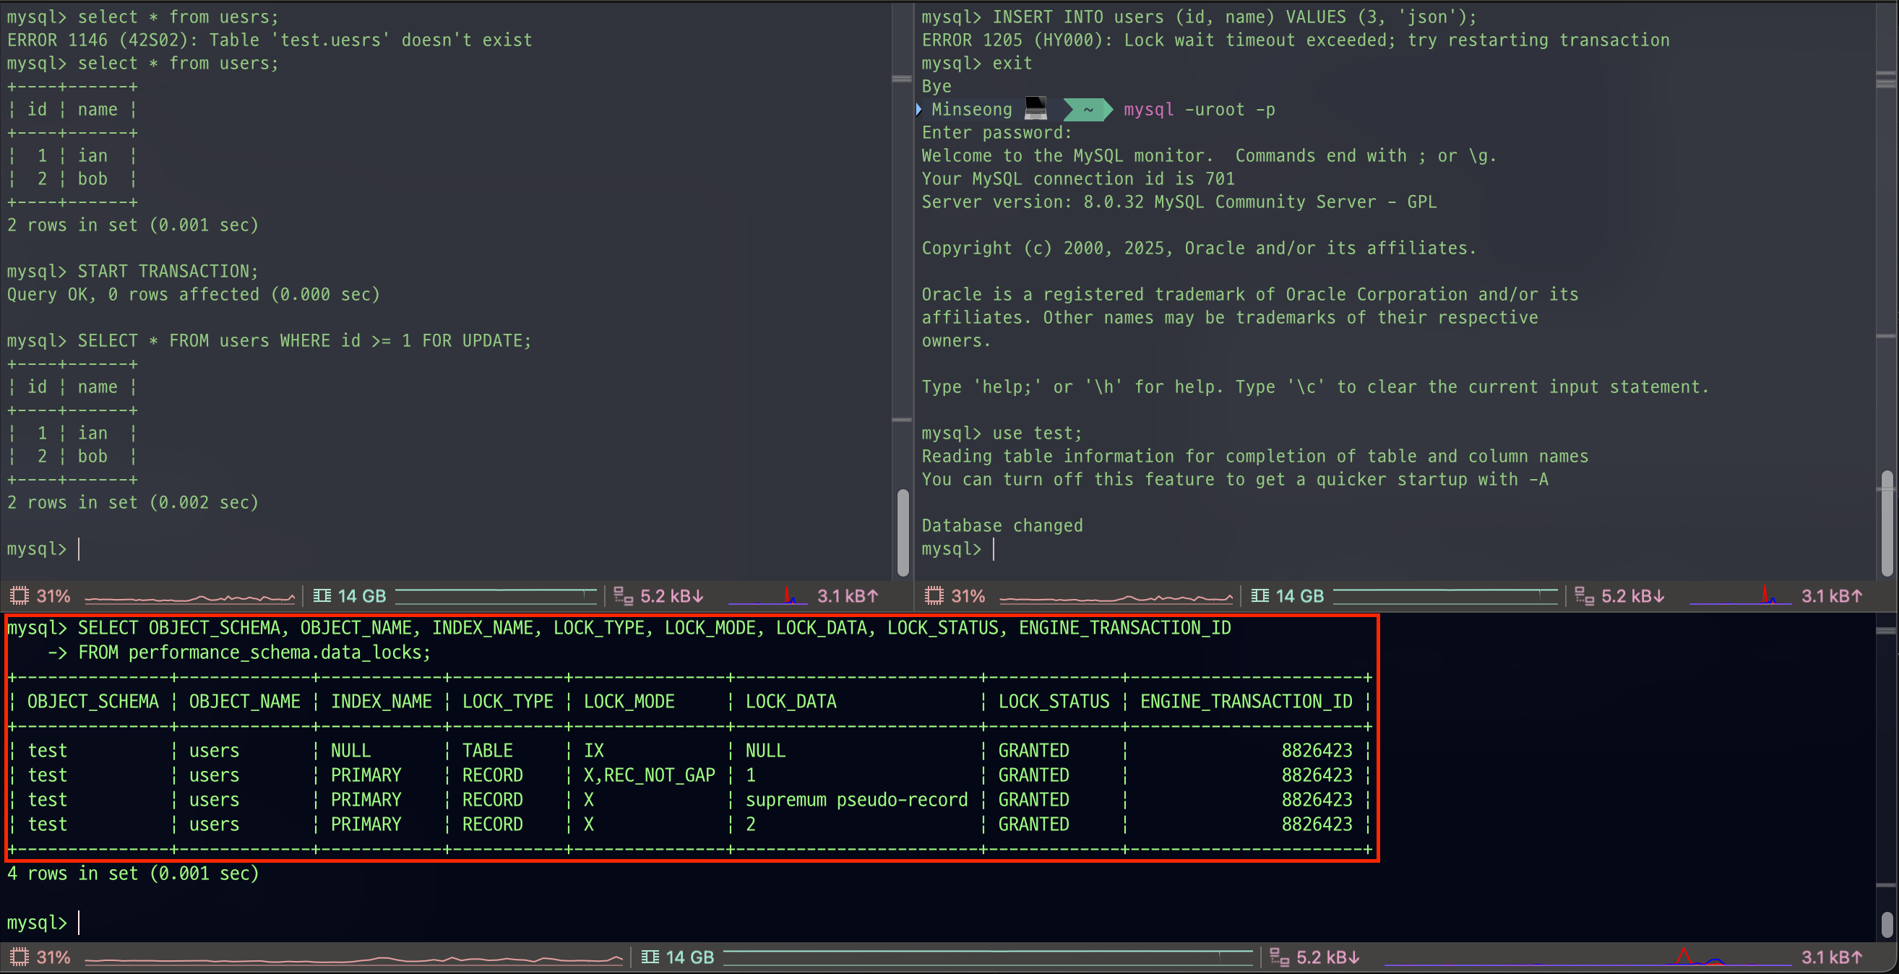Click 'Your MySQL connection id is 701' line
Viewport: 1899px width, 974px height.
[x=1078, y=178]
